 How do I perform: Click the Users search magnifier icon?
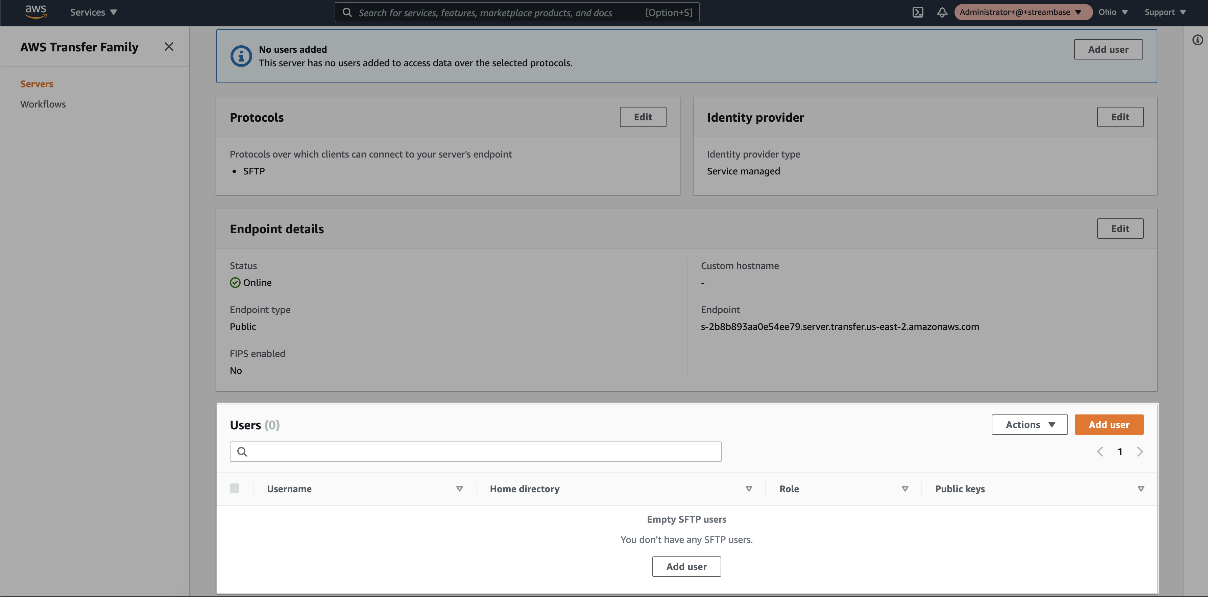(x=242, y=452)
